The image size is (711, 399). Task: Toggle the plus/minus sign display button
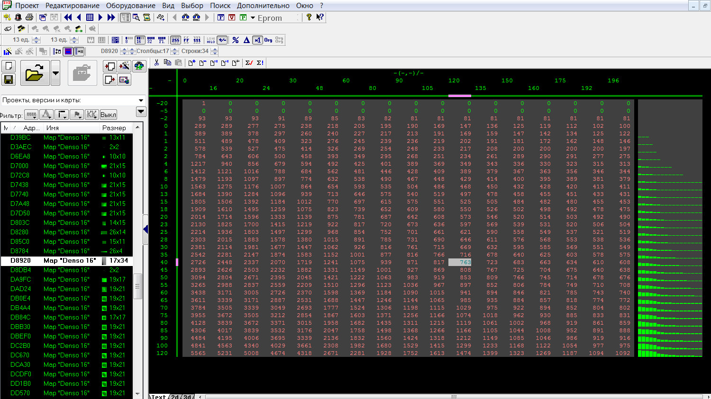(x=222, y=40)
